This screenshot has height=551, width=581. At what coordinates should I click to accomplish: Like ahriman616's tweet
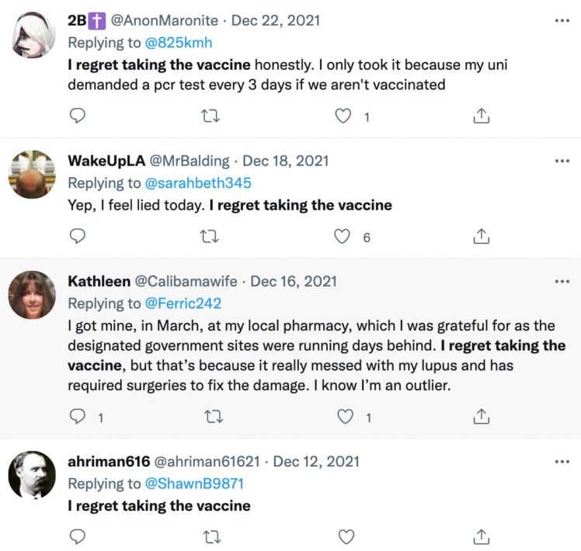346,536
